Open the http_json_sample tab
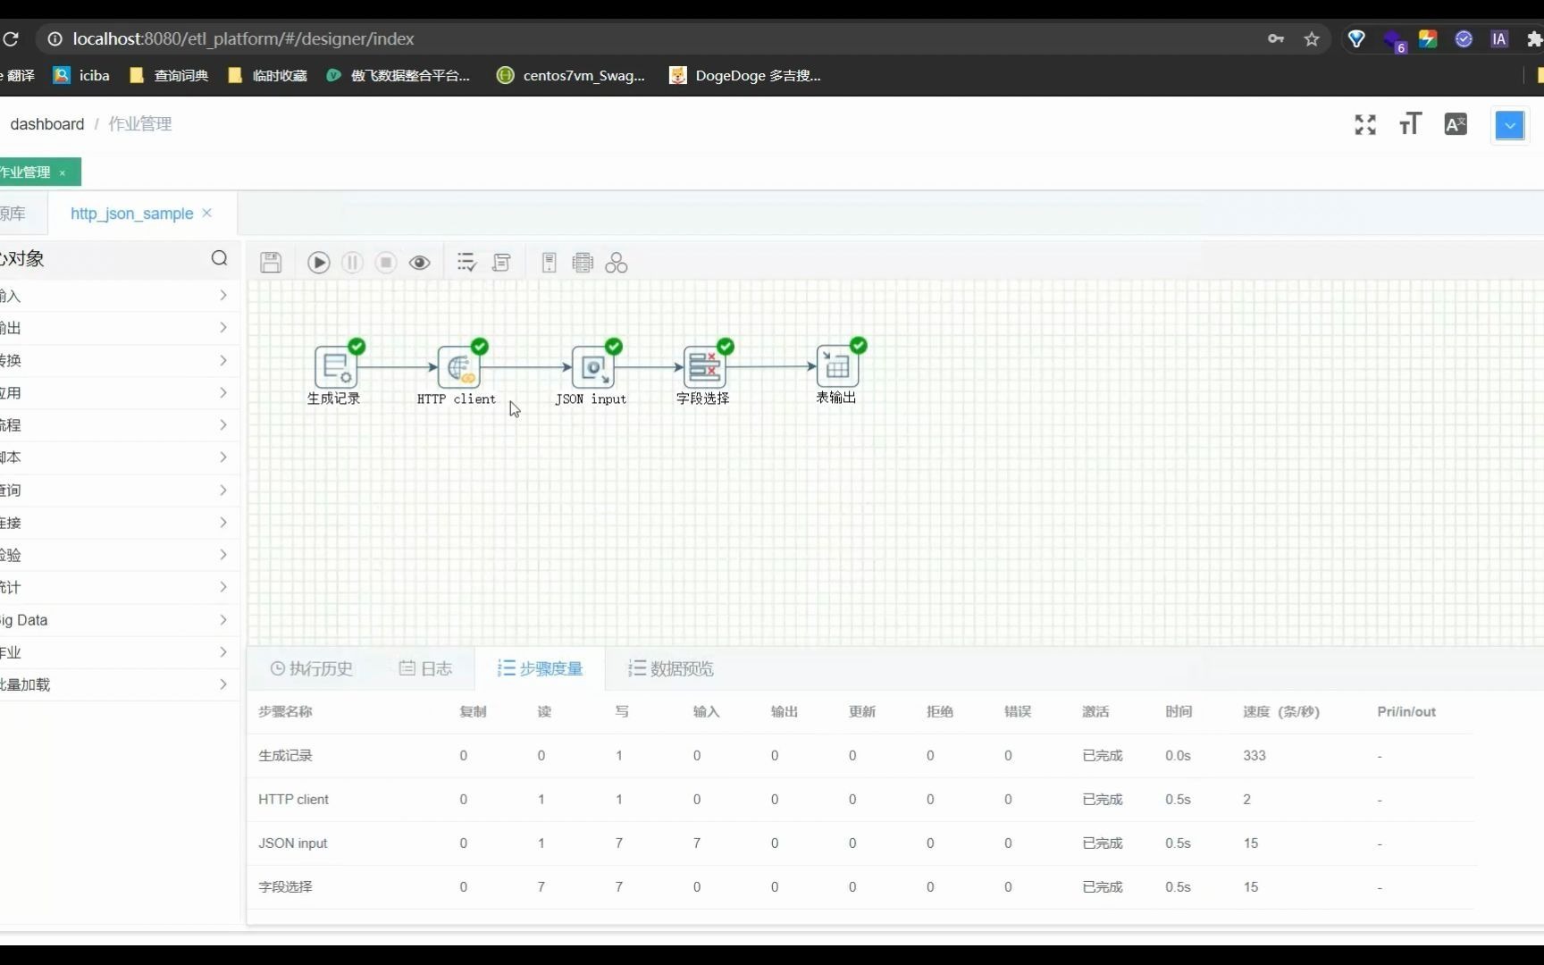This screenshot has width=1544, height=965. point(131,214)
